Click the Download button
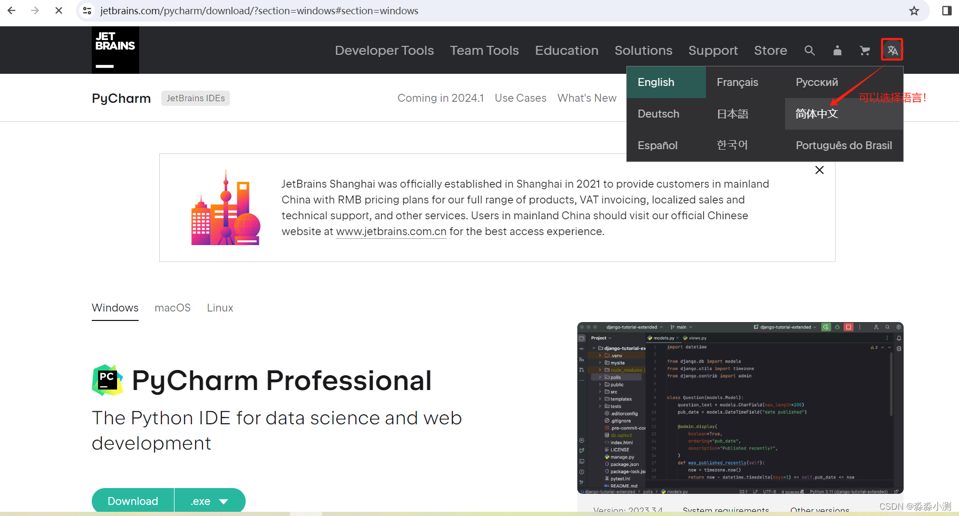Image resolution: width=959 pixels, height=516 pixels. [132, 501]
